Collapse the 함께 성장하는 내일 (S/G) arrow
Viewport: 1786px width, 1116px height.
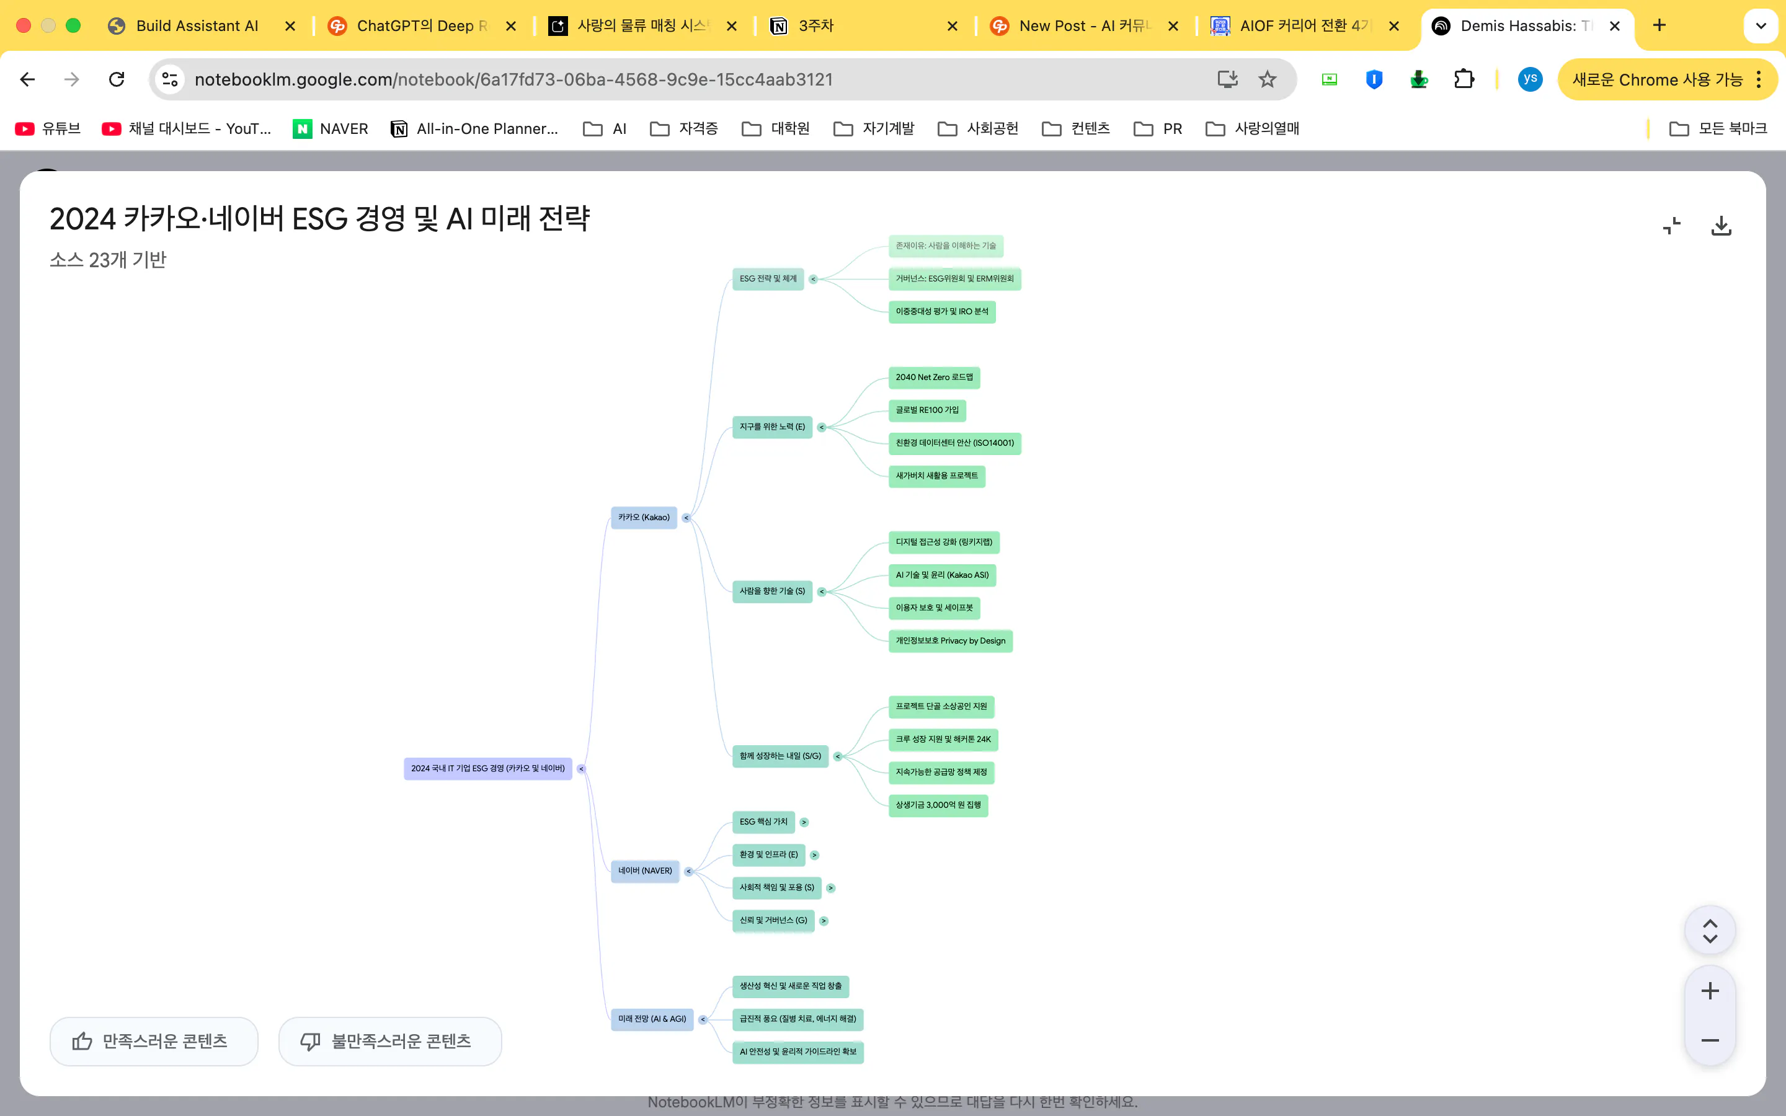[x=838, y=756]
